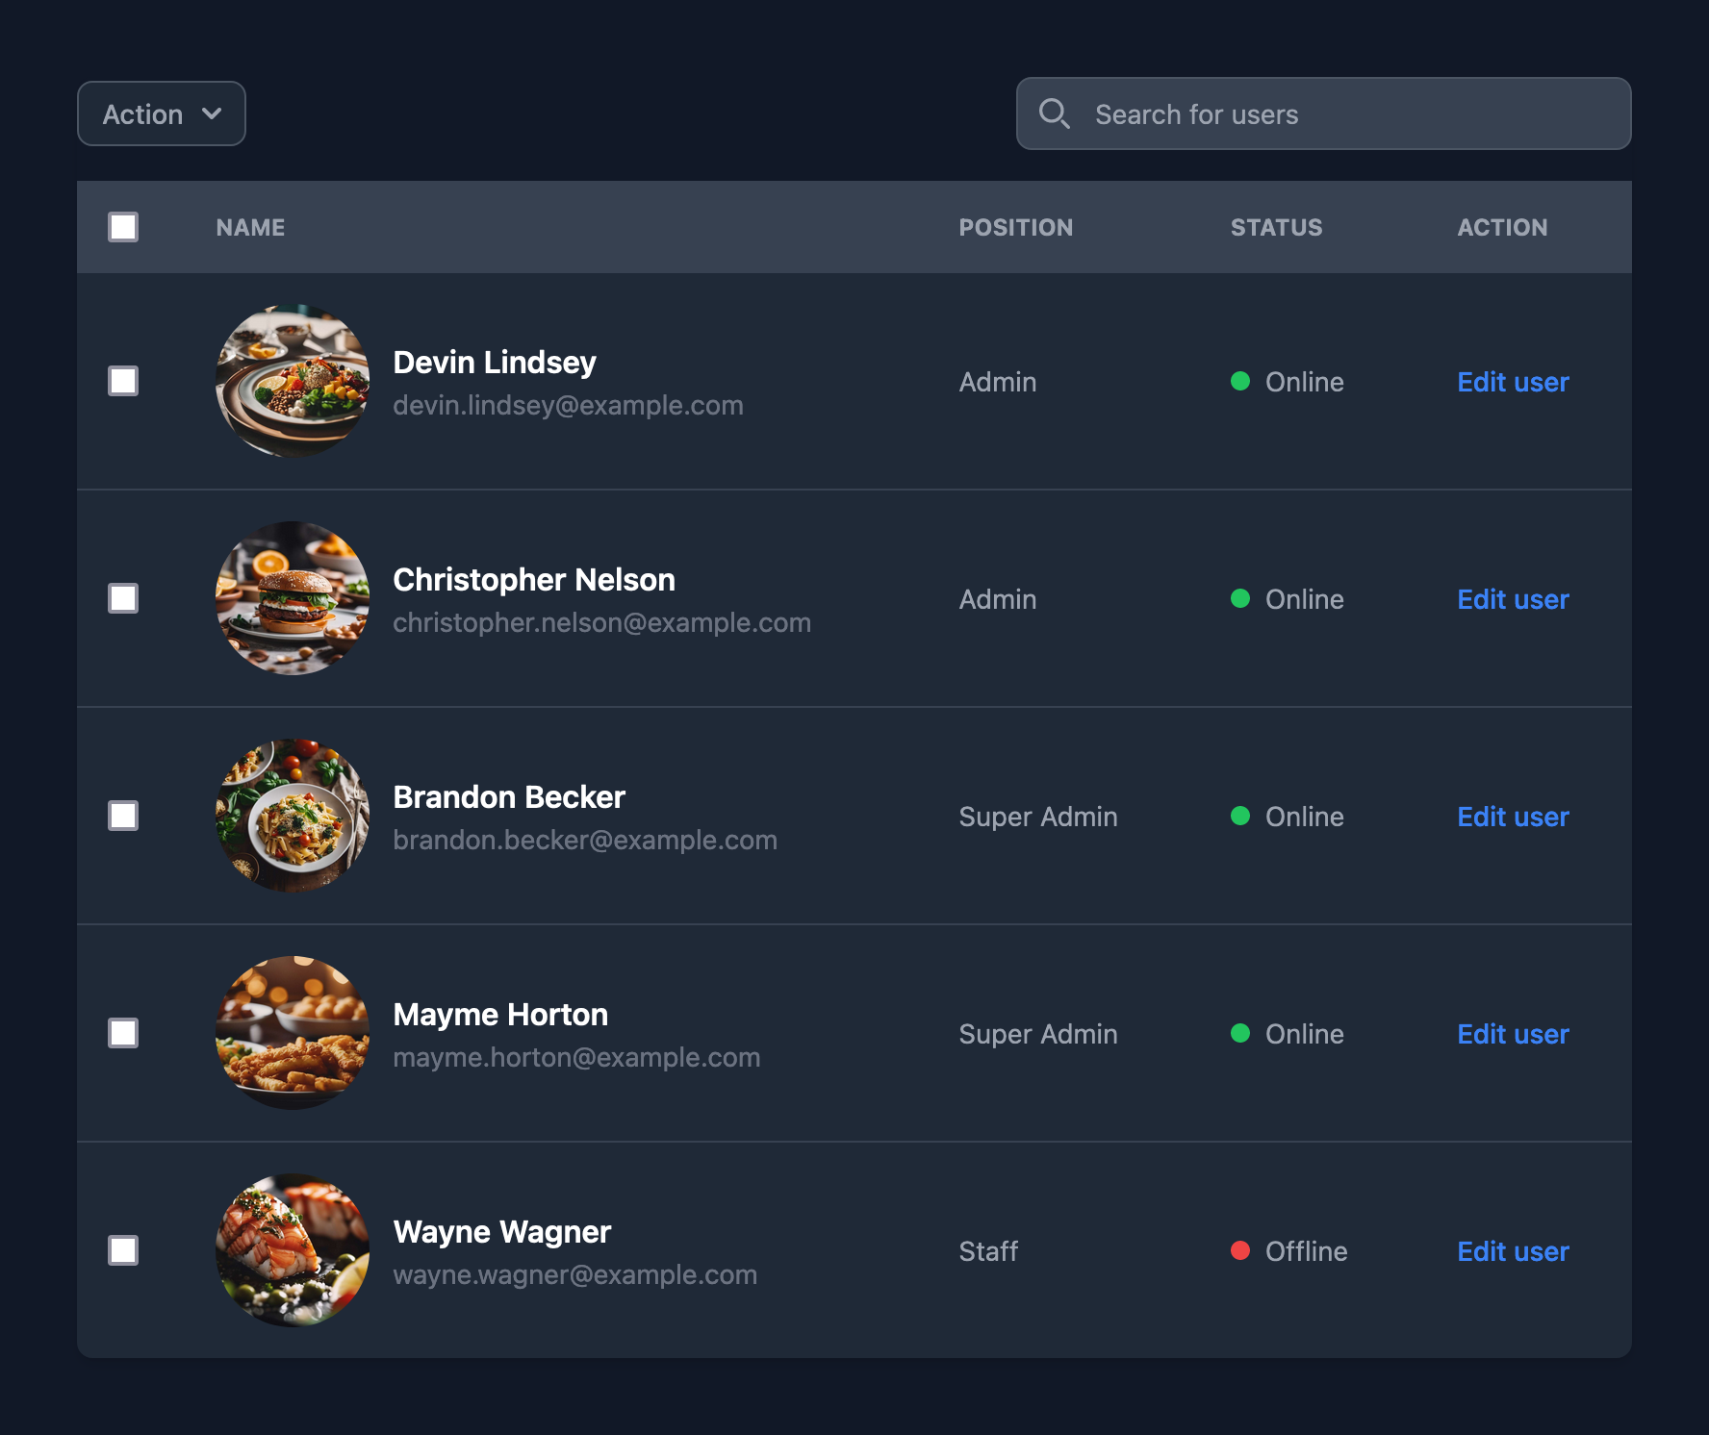Click Online status for Devin Lindsey

pos(1288,382)
